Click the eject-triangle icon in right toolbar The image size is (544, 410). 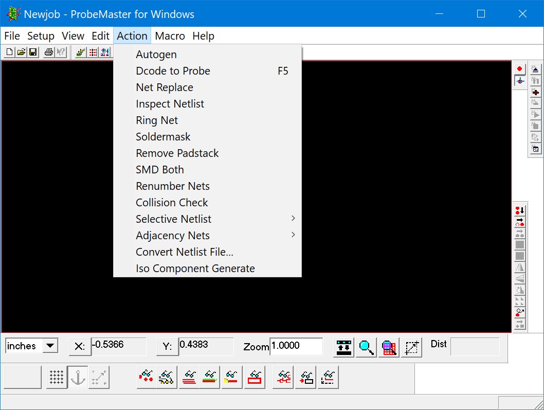[x=535, y=69]
